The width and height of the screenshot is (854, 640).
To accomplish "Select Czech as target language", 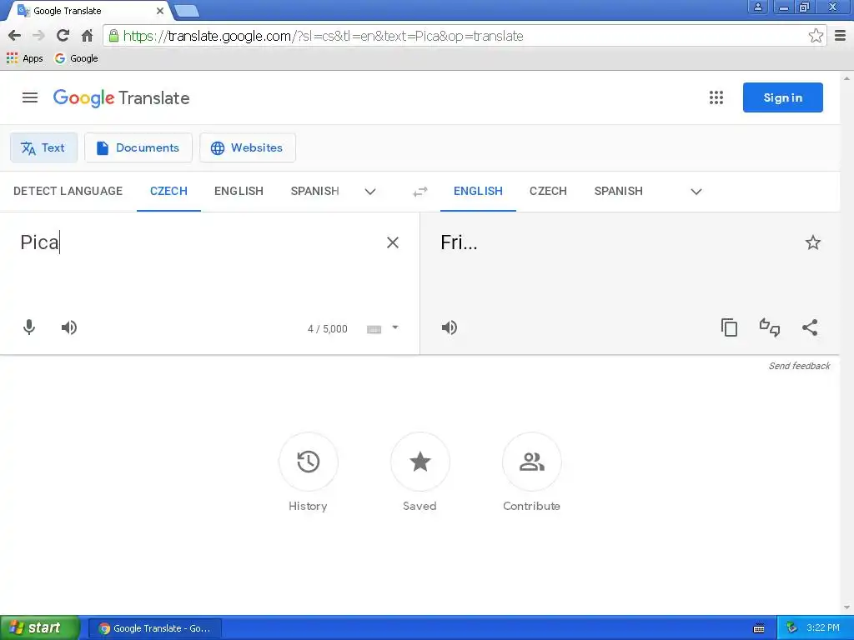I will pyautogui.click(x=548, y=191).
